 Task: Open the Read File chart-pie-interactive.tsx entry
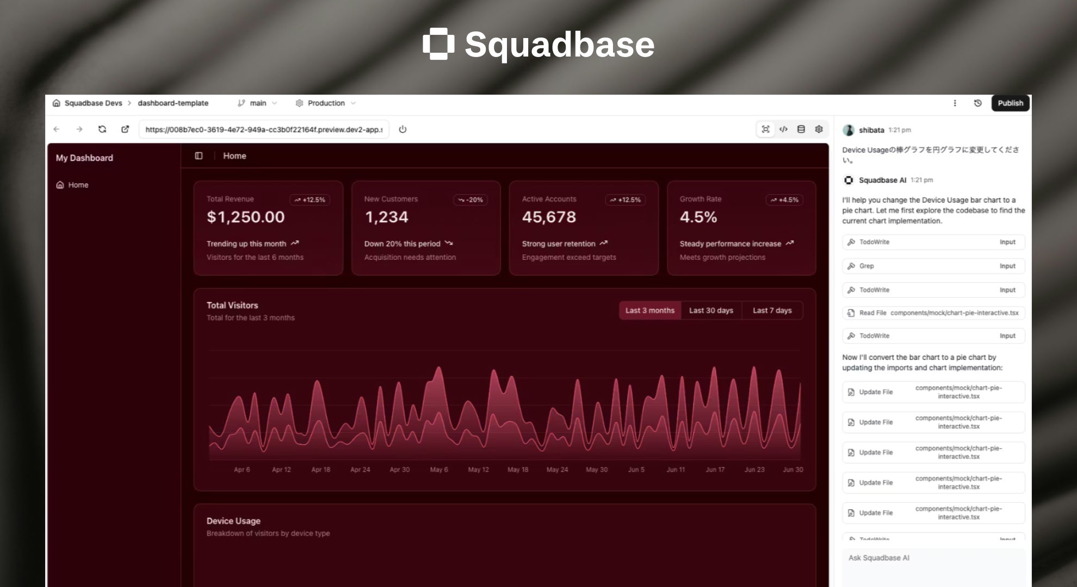[932, 313]
